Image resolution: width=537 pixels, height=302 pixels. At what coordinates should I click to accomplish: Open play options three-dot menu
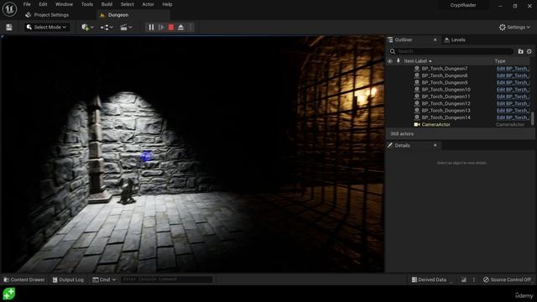[190, 28]
